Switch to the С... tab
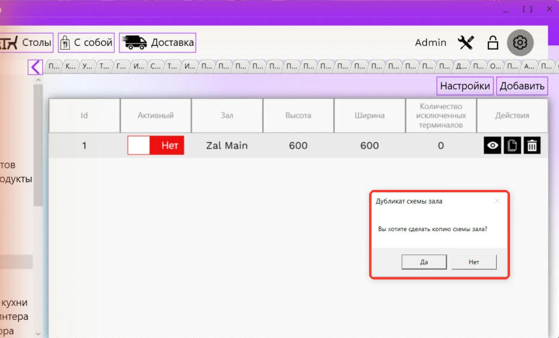The height and width of the screenshot is (338, 559). click(155, 66)
